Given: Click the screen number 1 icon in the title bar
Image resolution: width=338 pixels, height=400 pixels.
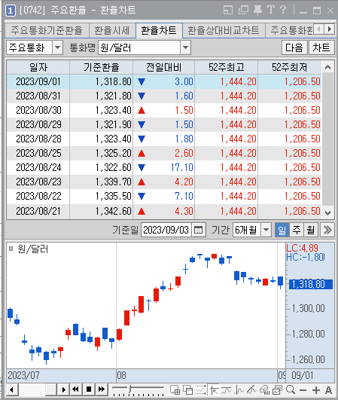Looking at the screenshot, I should point(11,11).
